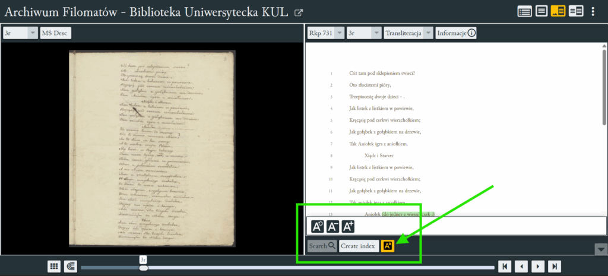
Task: Increase the transcription font size
Action: pyautogui.click(x=348, y=226)
